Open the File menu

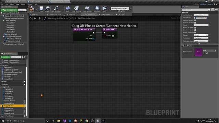2,4
